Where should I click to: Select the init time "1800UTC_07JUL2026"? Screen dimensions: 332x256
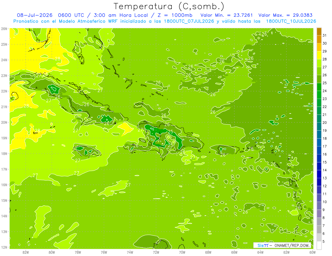189,21
